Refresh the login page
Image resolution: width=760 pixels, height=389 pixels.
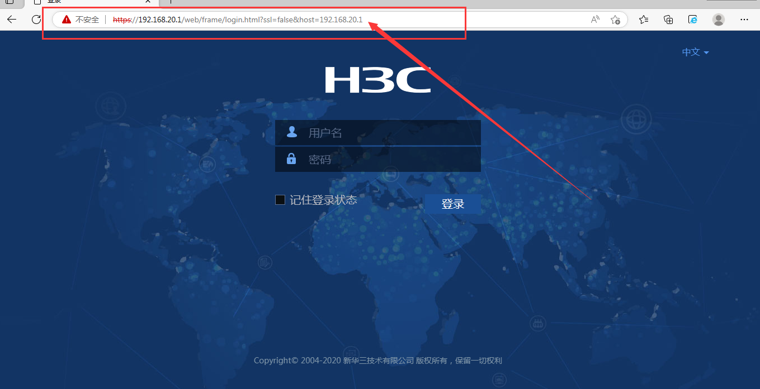tap(36, 19)
